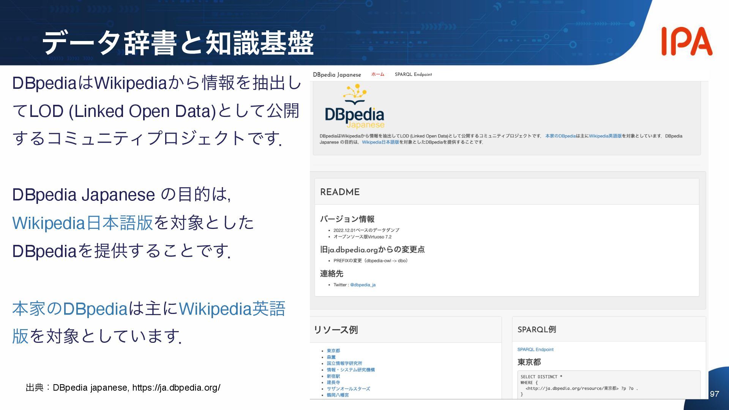Viewport: 729px width, 410px height.
Task: Click the slide page number 97
Action: point(714,394)
